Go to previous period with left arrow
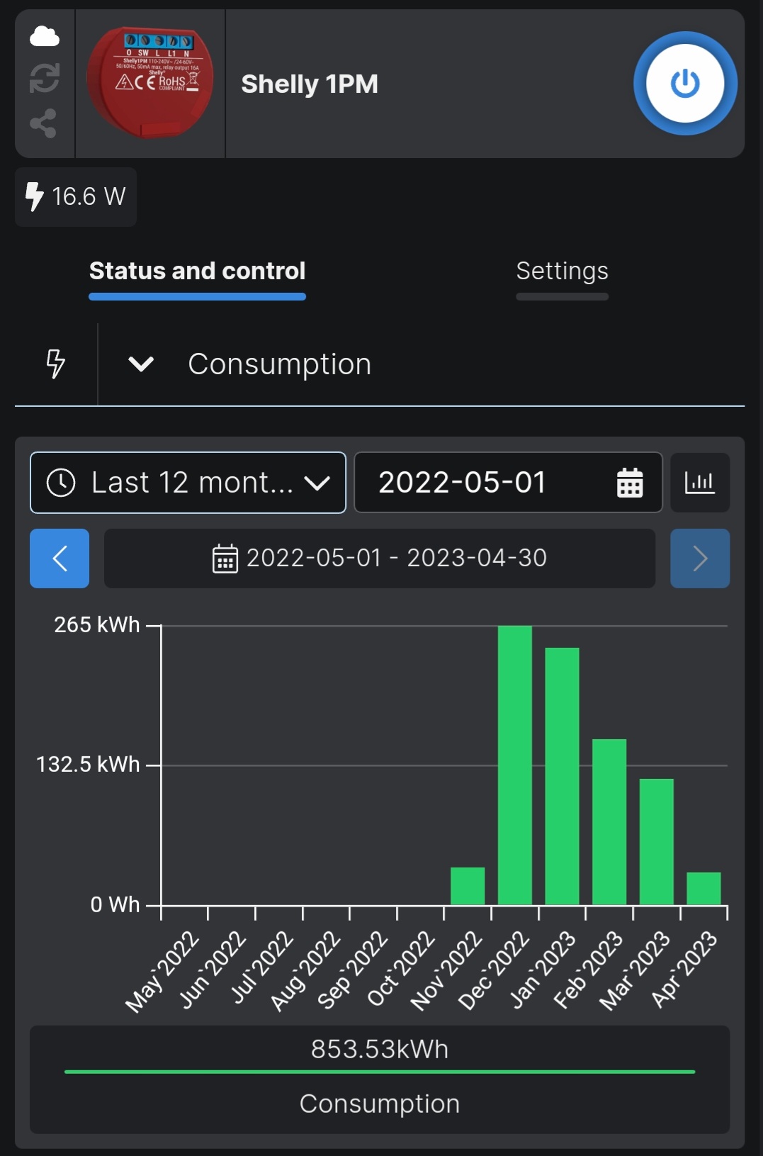This screenshot has width=763, height=1156. 60,559
